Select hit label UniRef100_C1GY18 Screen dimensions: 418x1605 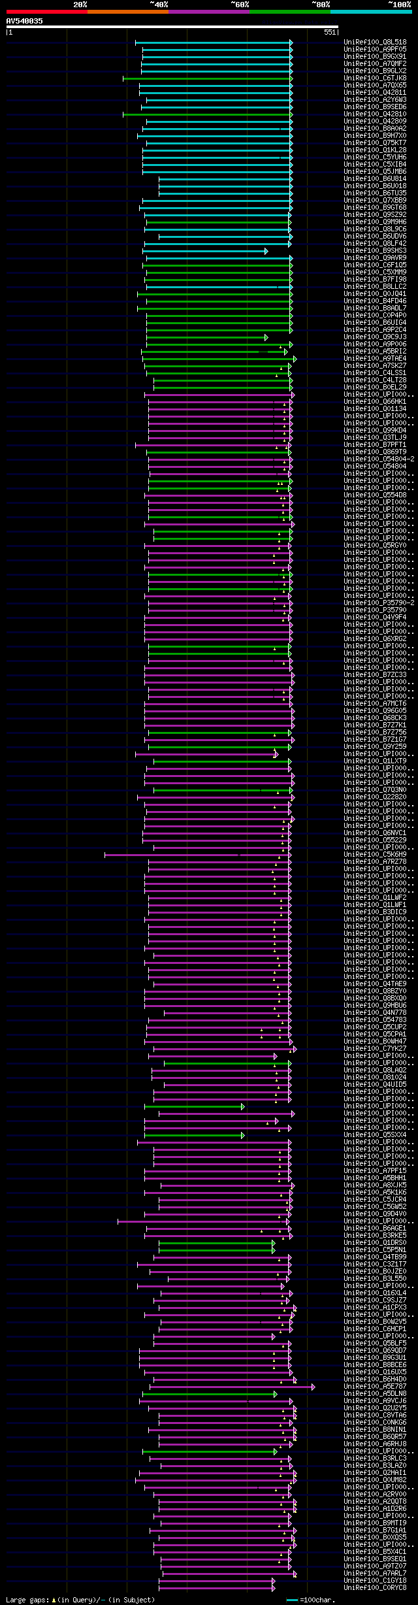coord(375,1580)
